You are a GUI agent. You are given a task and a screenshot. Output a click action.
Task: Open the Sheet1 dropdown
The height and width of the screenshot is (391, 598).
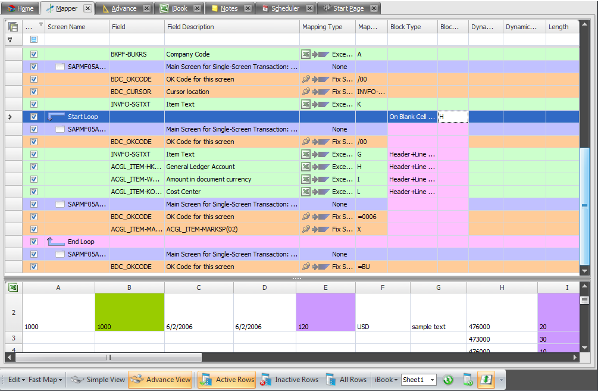(432, 380)
